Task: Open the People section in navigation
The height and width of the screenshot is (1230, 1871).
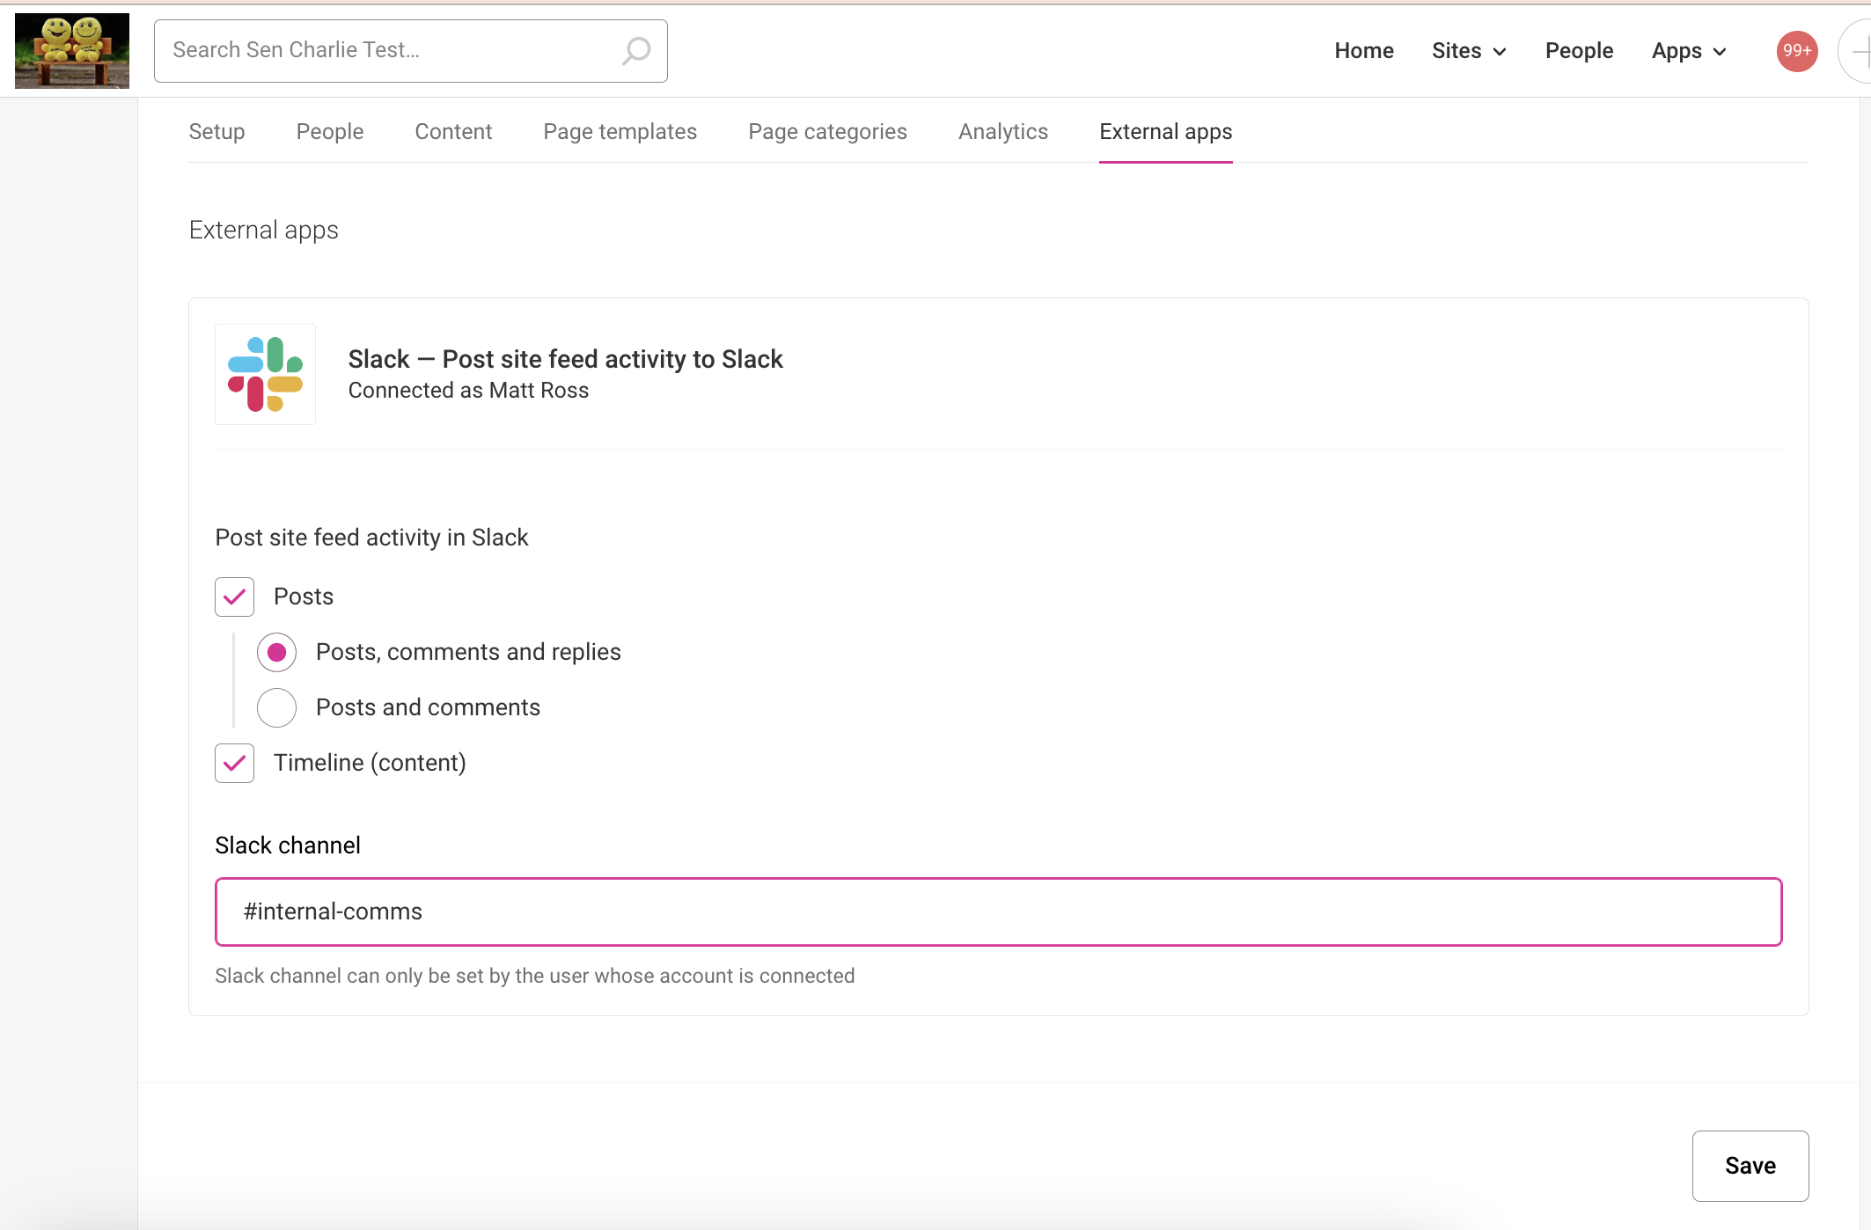Action: [x=1579, y=50]
